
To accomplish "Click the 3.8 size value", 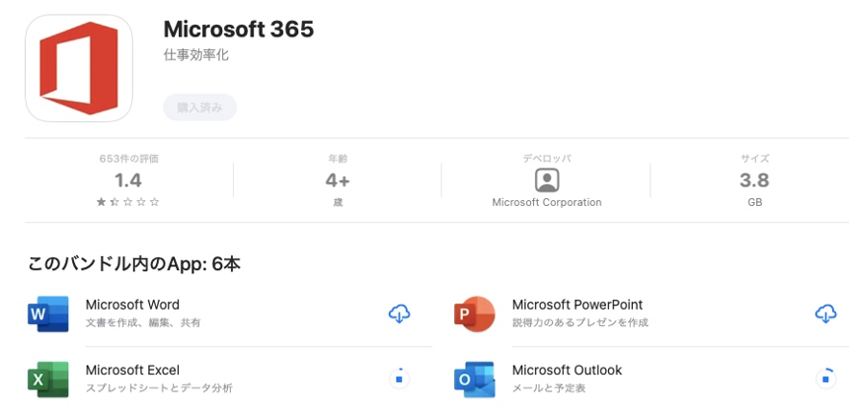I will pyautogui.click(x=755, y=180).
